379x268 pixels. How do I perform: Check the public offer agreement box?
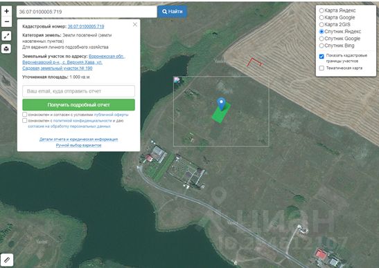25,114
